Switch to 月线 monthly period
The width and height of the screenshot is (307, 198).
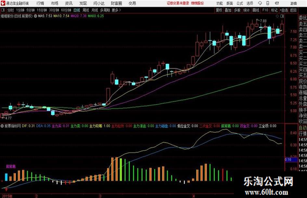click(95, 10)
